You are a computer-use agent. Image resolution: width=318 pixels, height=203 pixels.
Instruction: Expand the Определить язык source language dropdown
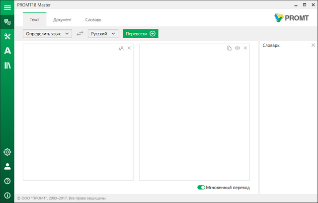click(x=47, y=34)
